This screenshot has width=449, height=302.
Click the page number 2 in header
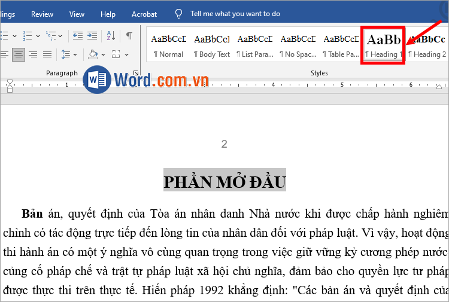click(224, 144)
